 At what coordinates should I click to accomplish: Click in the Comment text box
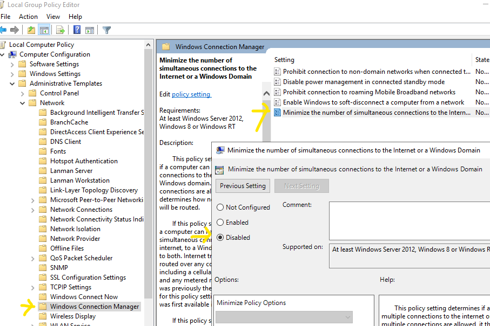point(410,221)
